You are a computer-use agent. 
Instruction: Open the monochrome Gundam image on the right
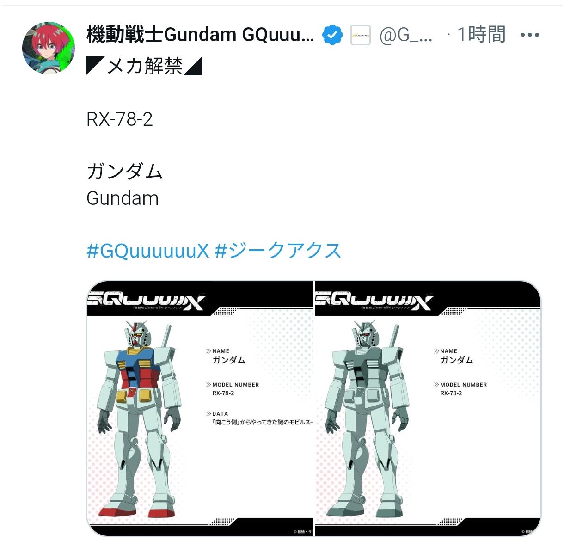pyautogui.click(x=428, y=409)
